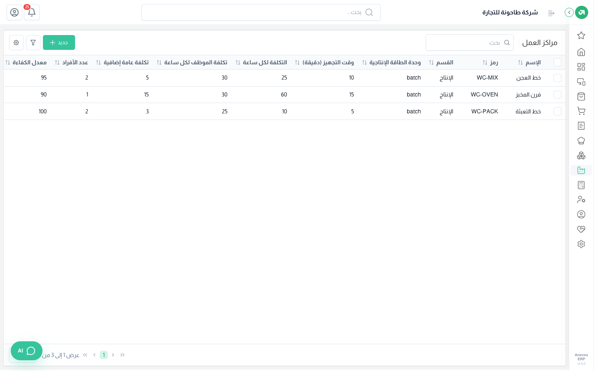Sort by رمز column
The image size is (594, 371).
click(x=490, y=63)
